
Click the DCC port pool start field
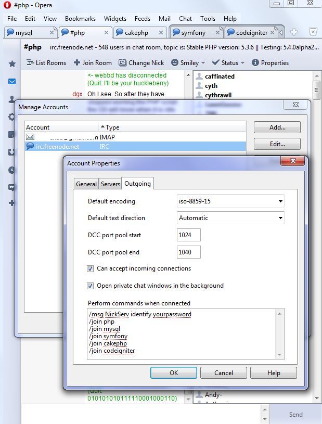click(189, 235)
